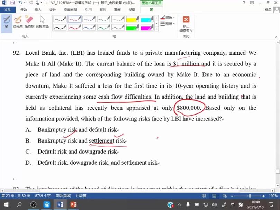Viewport: 280px width, 210px height.
Task: Open Windows Start menu
Action: (x=6, y=204)
